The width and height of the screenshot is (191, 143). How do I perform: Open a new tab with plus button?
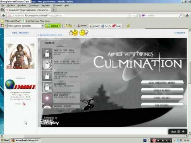click(x=54, y=10)
